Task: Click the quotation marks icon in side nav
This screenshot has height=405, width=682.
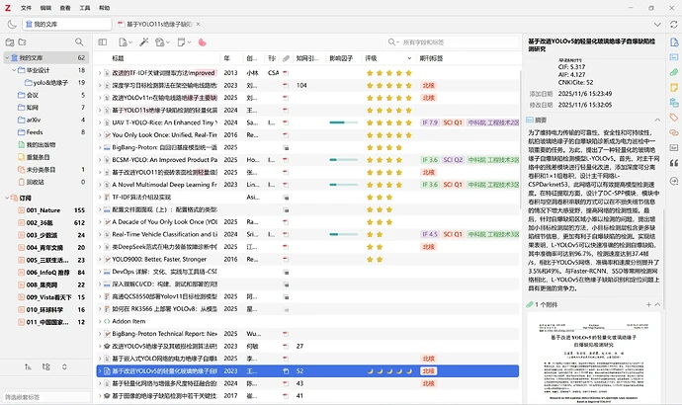Action: click(x=674, y=163)
